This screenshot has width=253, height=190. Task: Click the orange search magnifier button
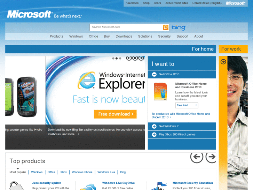(166, 27)
